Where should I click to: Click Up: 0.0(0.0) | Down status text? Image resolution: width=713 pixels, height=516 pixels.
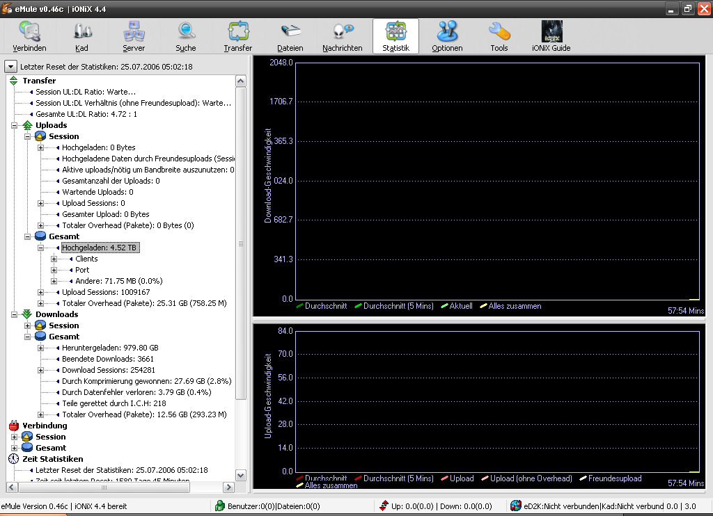(441, 506)
